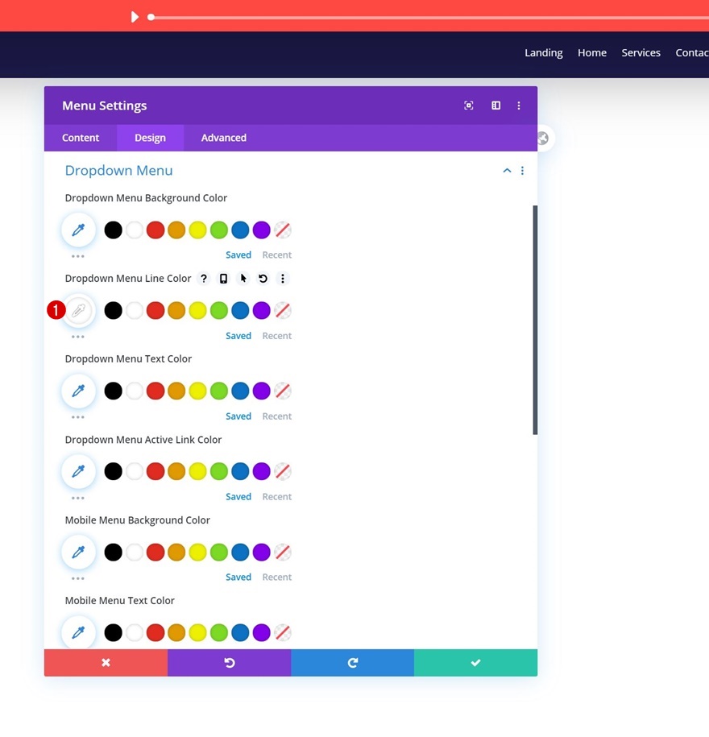Redo change with blue redo button
The width and height of the screenshot is (709, 737).
[x=353, y=663]
